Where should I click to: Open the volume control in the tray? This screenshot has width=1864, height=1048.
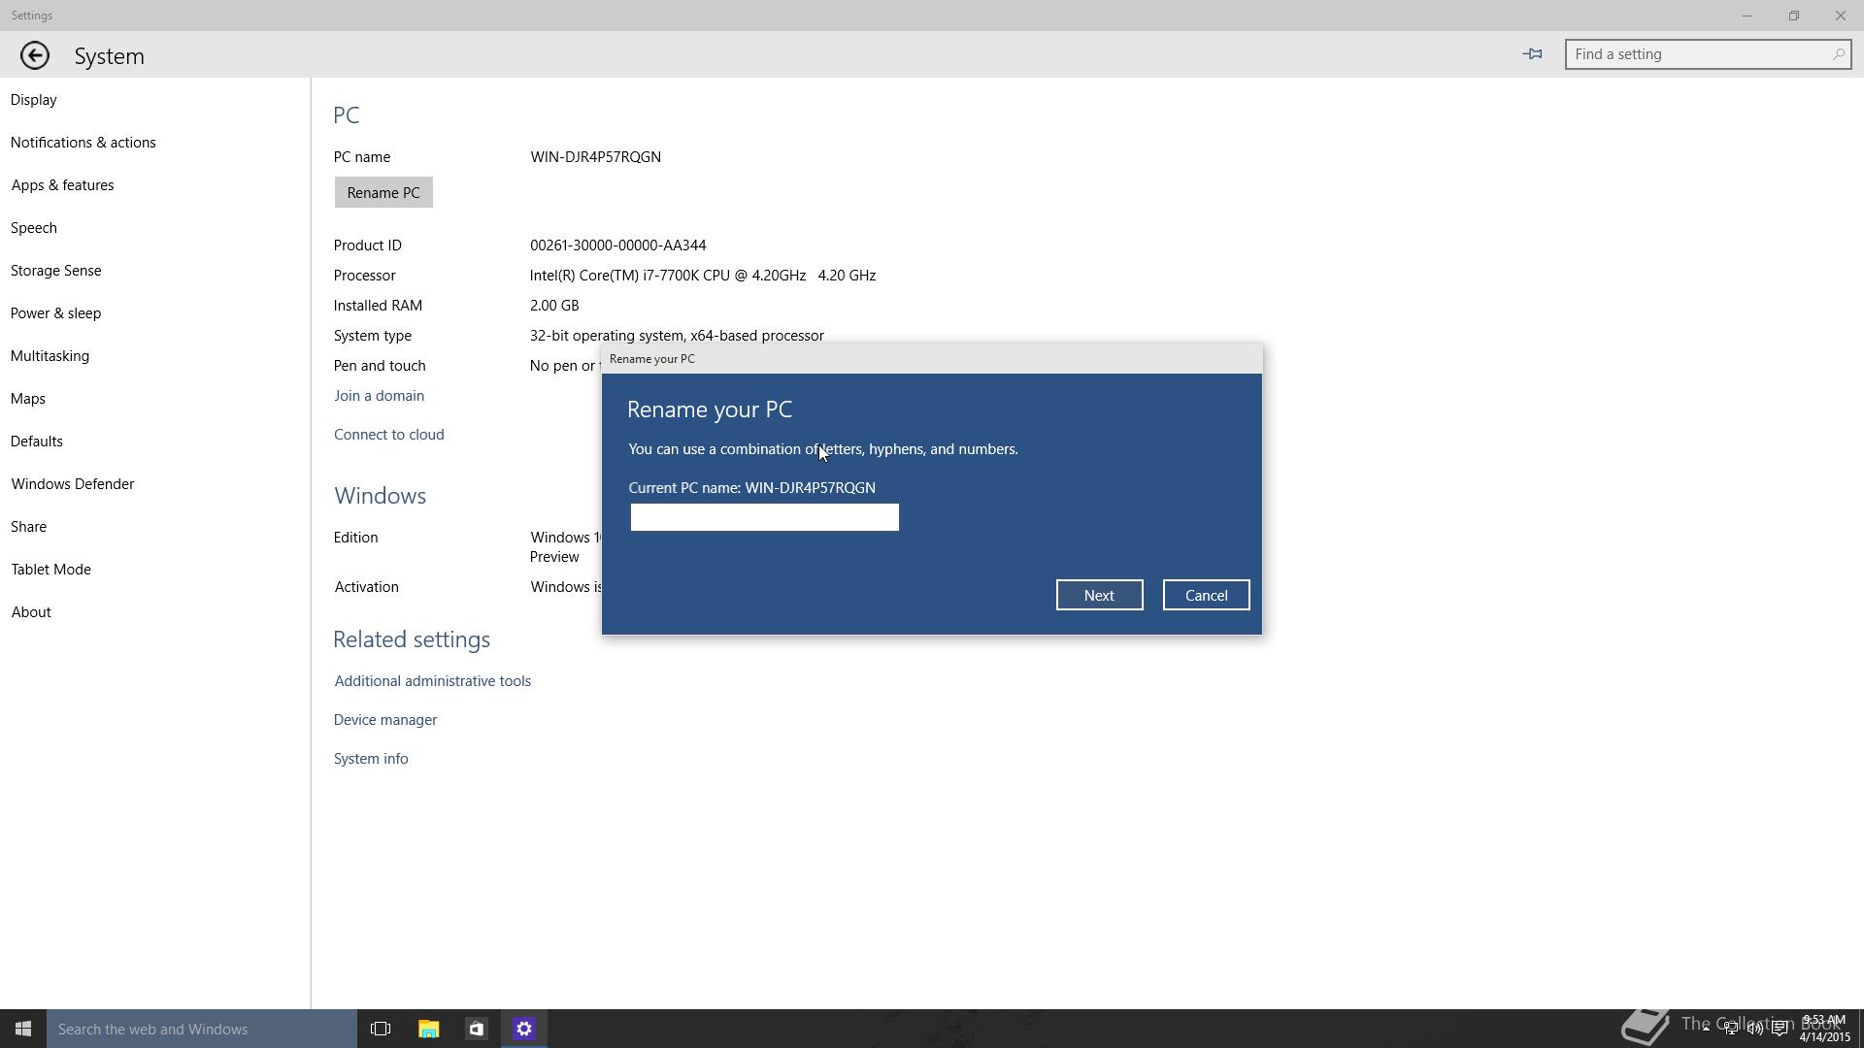tap(1755, 1029)
